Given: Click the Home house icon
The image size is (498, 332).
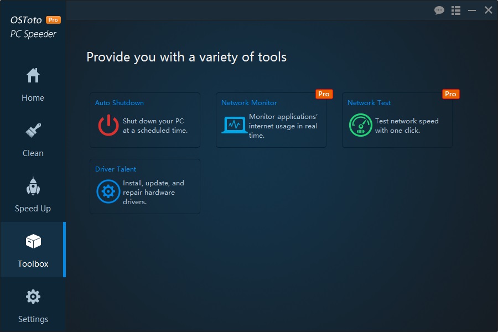Looking at the screenshot, I should (33, 76).
